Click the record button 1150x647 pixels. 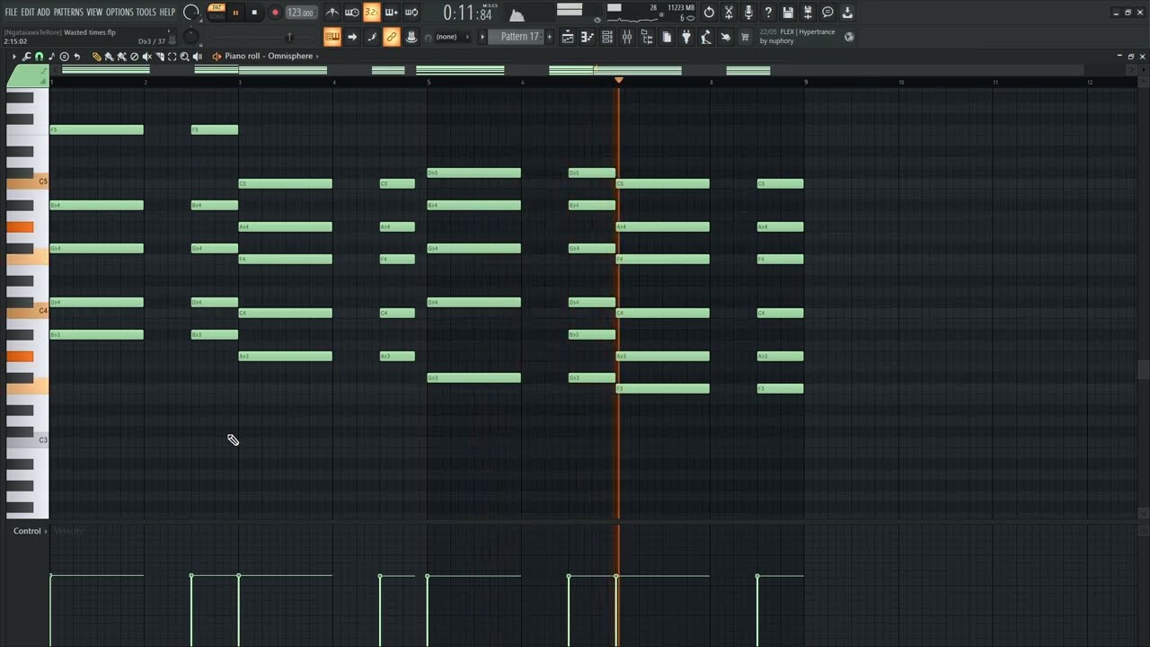(x=275, y=13)
